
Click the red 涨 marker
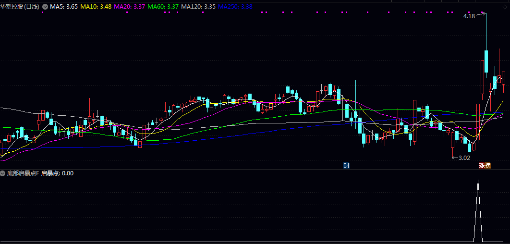click(481, 166)
